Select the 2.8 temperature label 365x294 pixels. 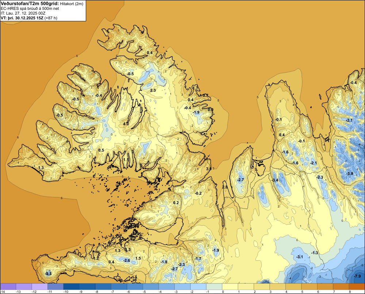[225, 187]
